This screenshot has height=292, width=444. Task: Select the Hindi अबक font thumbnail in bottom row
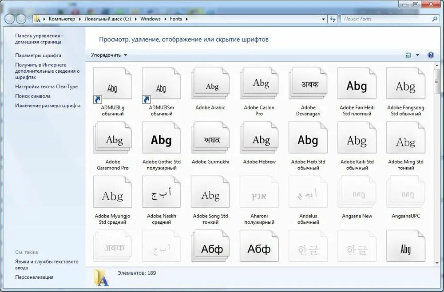point(112,246)
